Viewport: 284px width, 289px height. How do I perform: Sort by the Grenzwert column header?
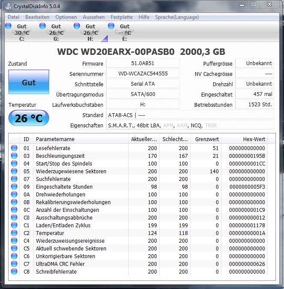pyautogui.click(x=206, y=139)
